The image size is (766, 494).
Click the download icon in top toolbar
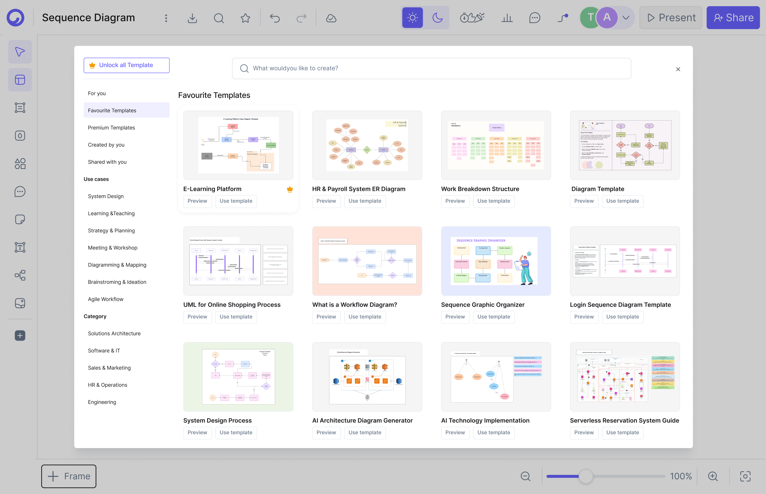pos(192,18)
